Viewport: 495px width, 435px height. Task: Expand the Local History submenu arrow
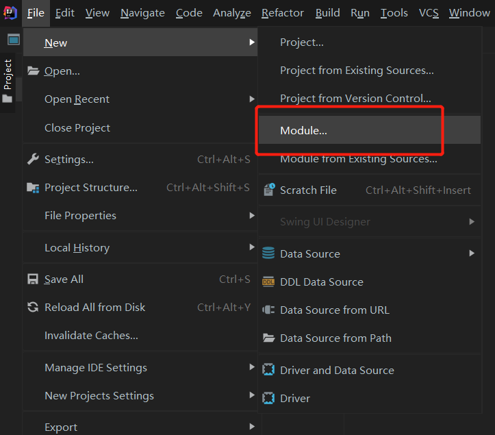tap(252, 247)
